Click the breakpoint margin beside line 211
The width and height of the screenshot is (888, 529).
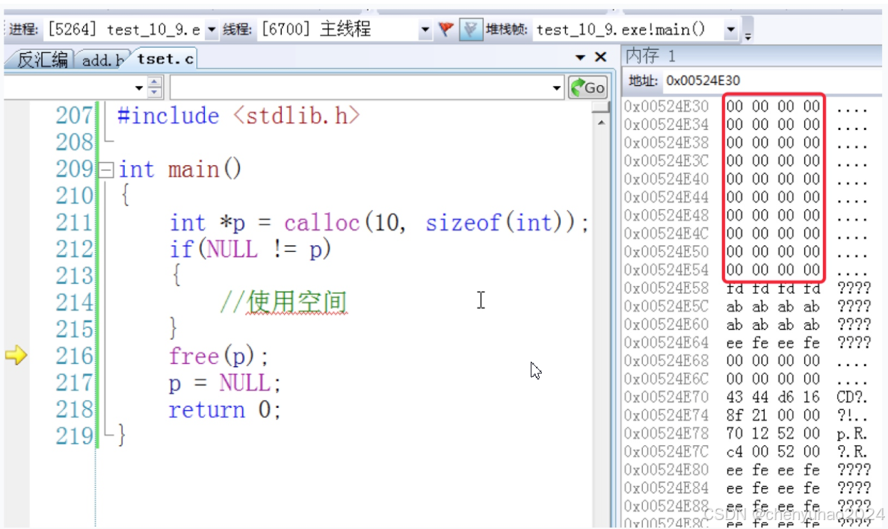tap(16, 223)
